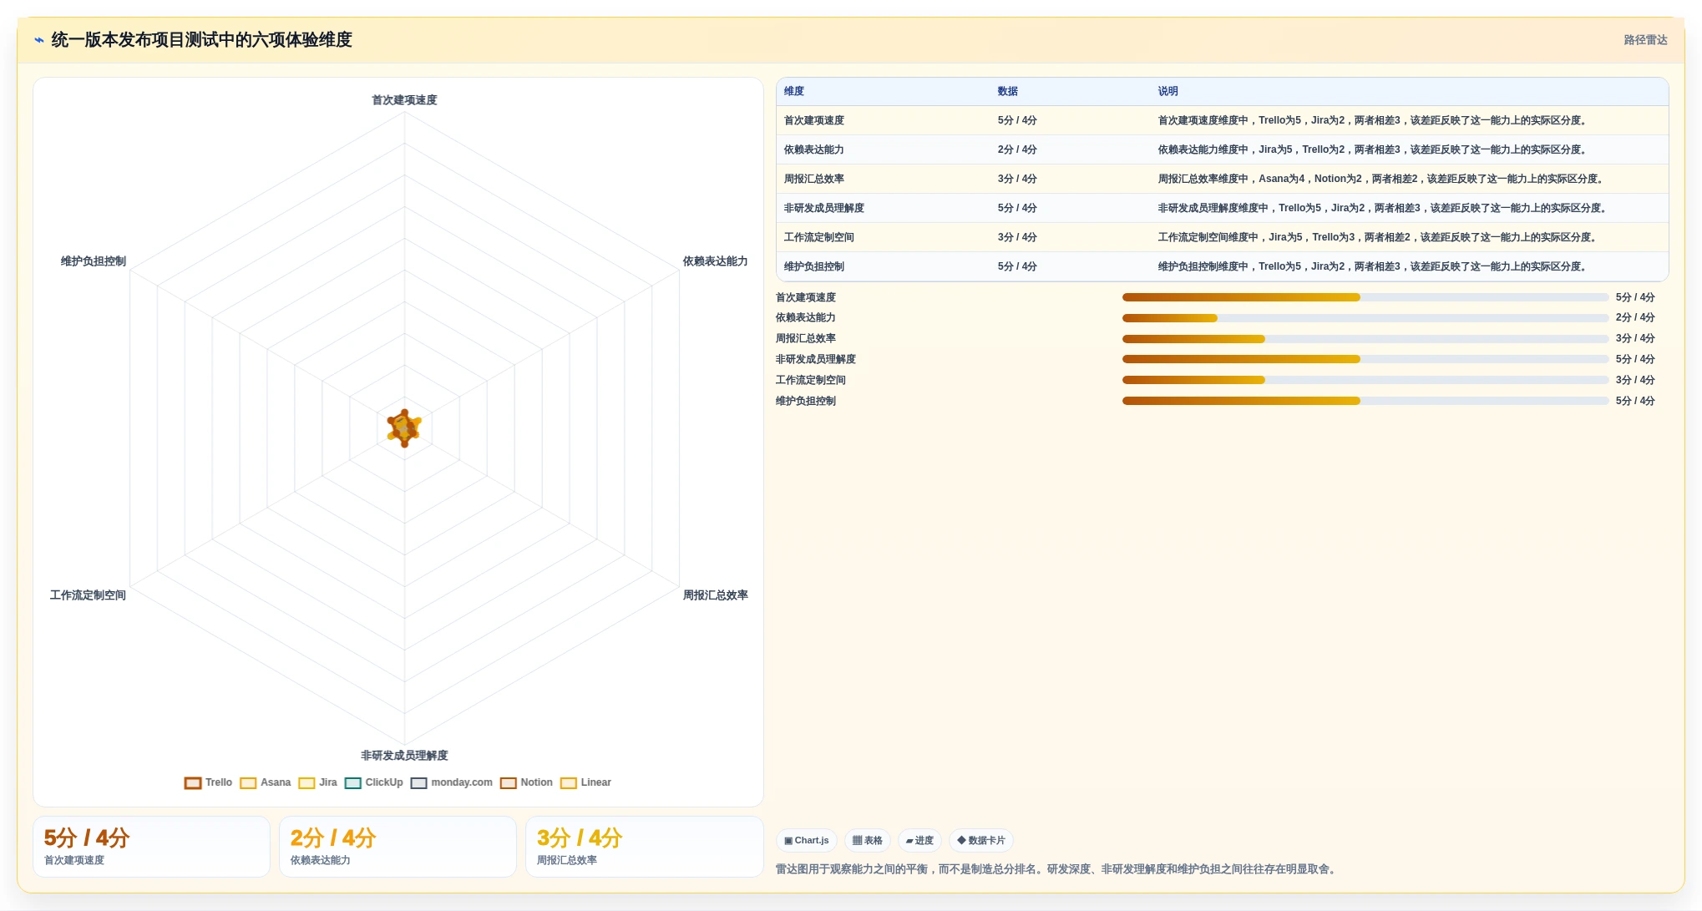Select the 依赖表达能力 table row name
The width and height of the screenshot is (1702, 911).
pyautogui.click(x=814, y=149)
